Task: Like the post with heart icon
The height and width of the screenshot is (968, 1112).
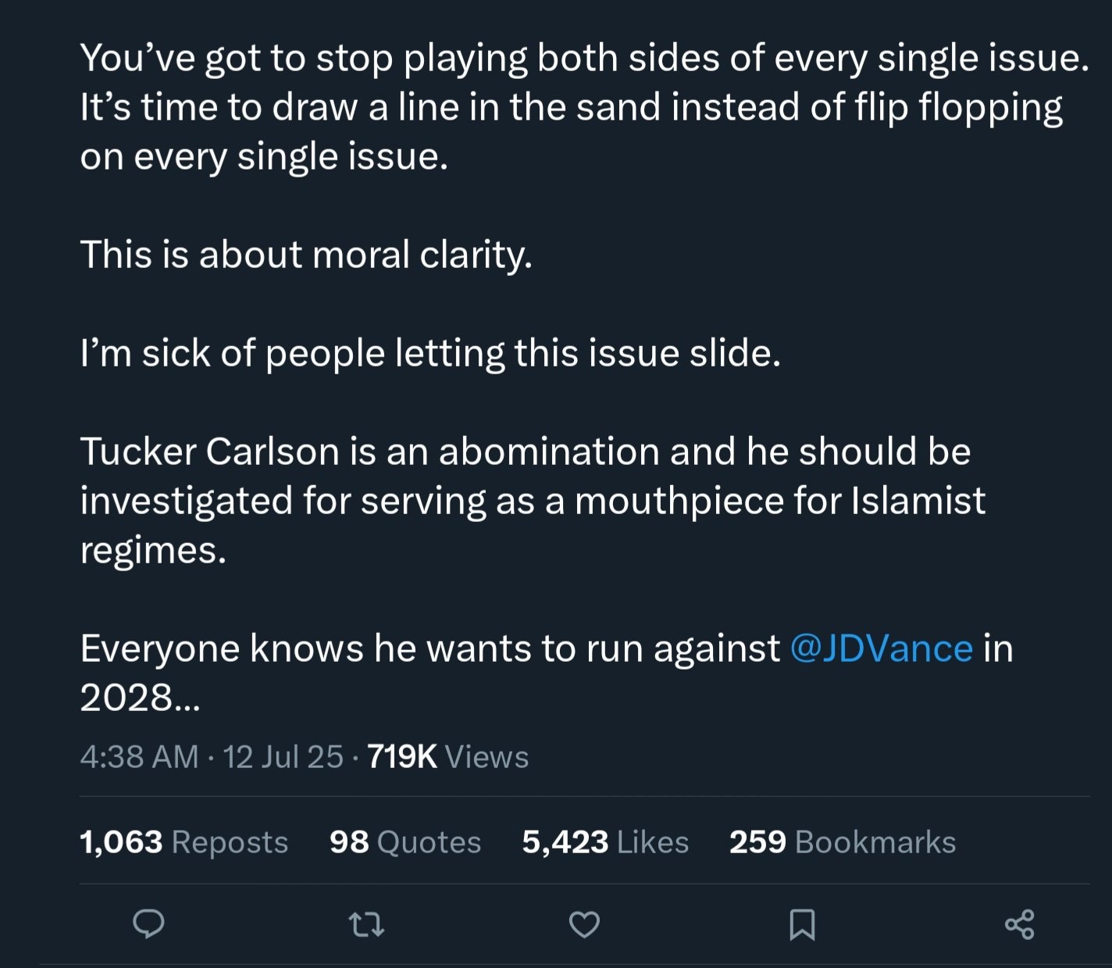Action: pos(584,925)
